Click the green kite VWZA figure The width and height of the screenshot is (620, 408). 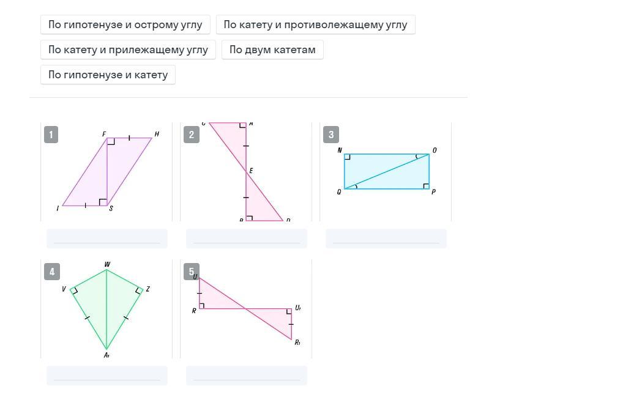pyautogui.click(x=107, y=309)
